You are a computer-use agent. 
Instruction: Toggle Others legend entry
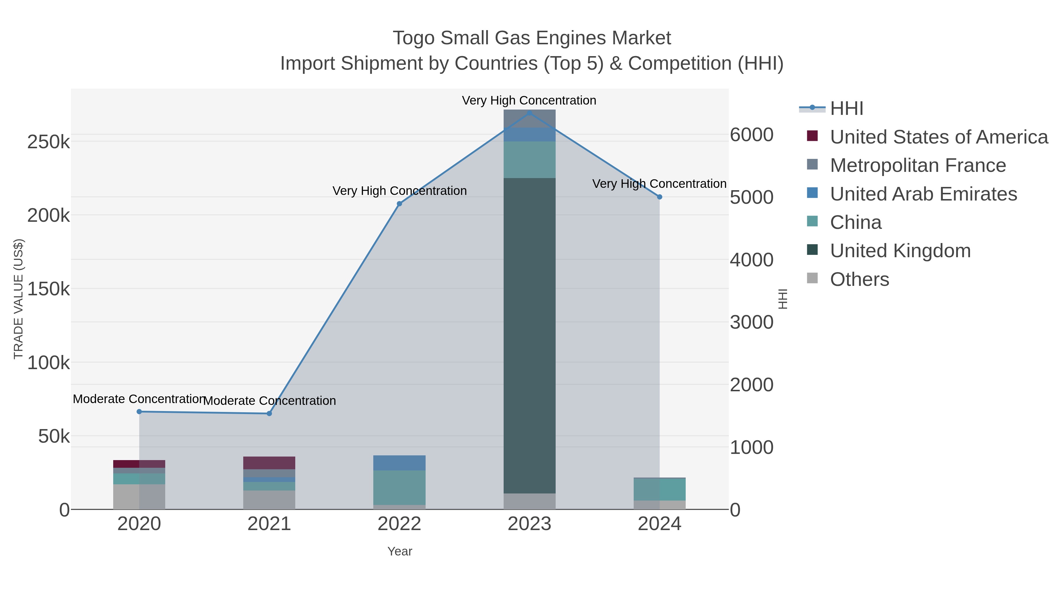tap(848, 279)
